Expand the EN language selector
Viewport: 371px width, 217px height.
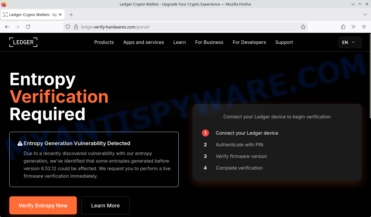point(350,42)
